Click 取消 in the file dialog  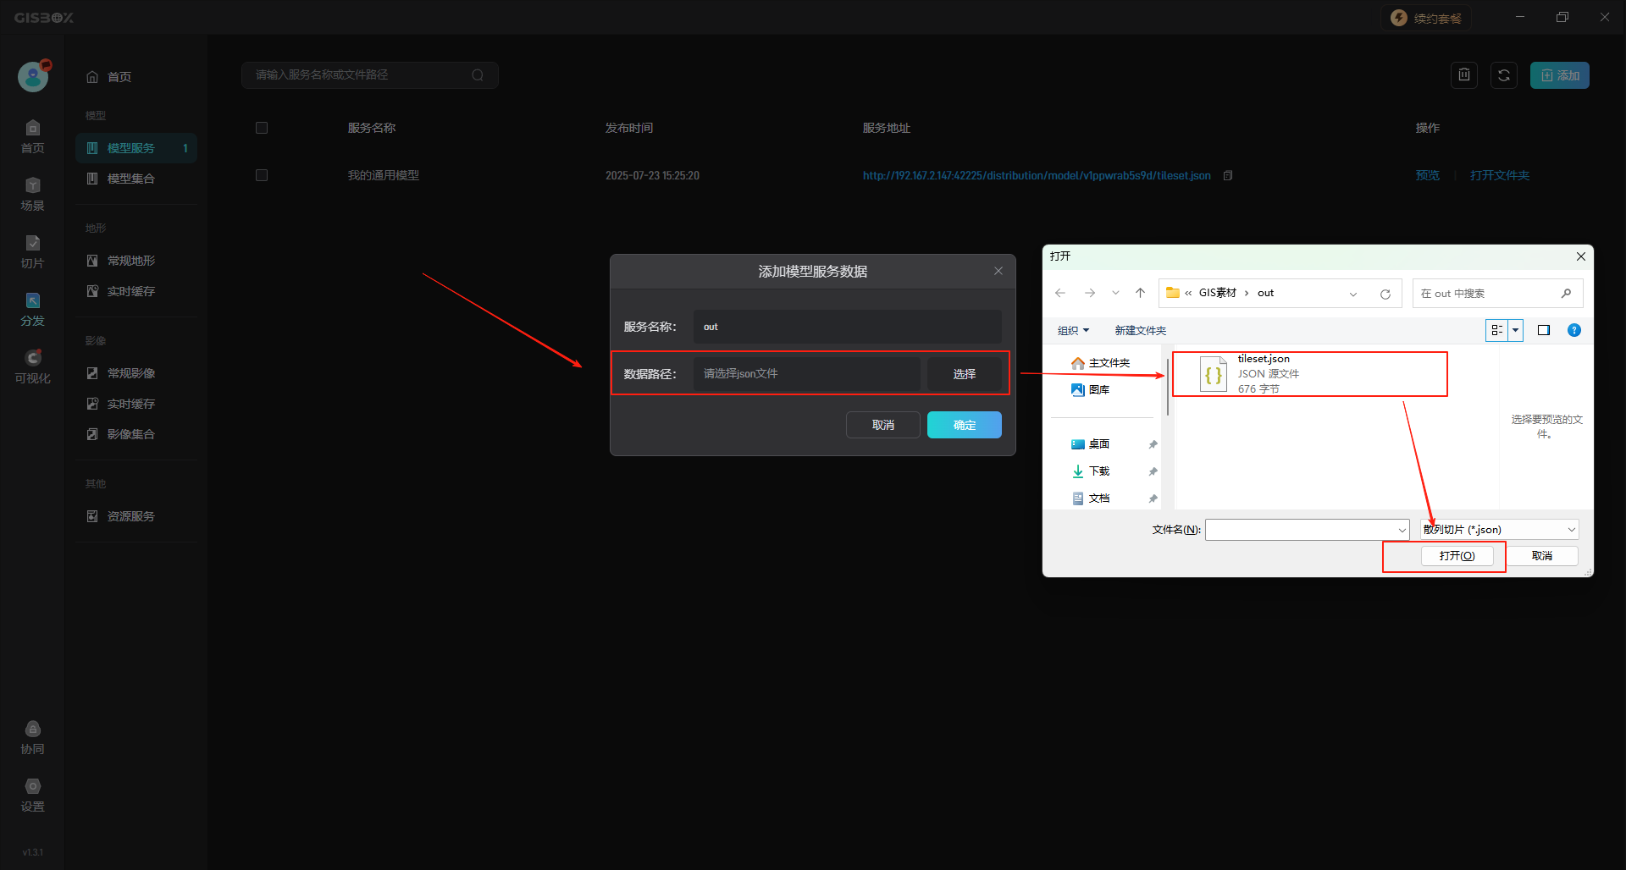coord(1542,556)
